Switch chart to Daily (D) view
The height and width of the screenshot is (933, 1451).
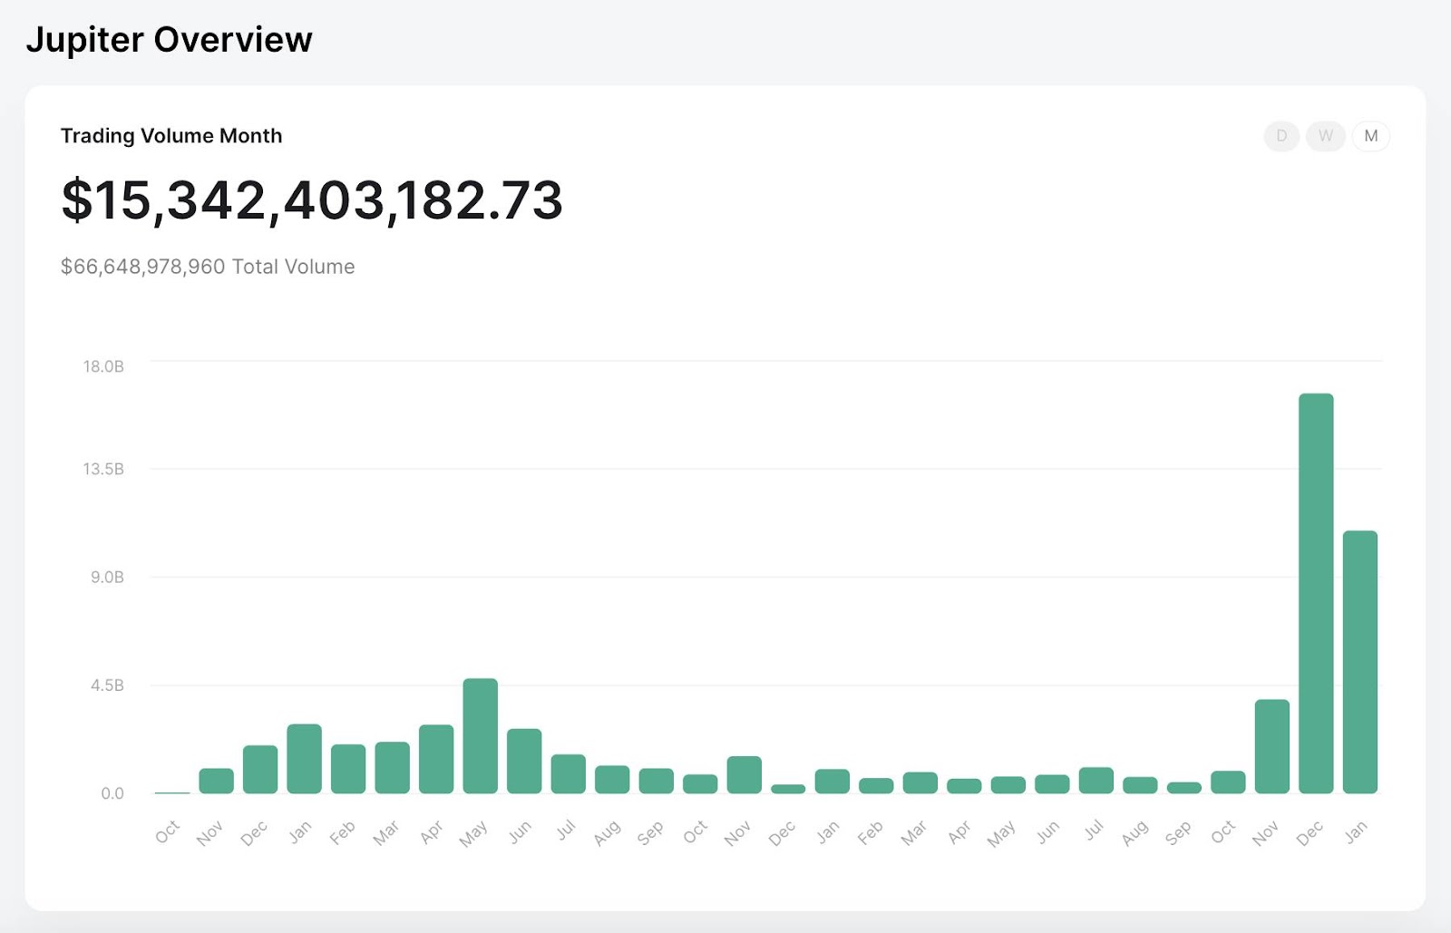pyautogui.click(x=1281, y=136)
